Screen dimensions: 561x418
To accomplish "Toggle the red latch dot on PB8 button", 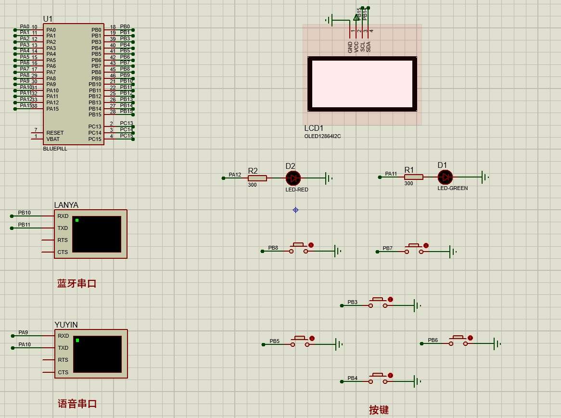I will (311, 245).
